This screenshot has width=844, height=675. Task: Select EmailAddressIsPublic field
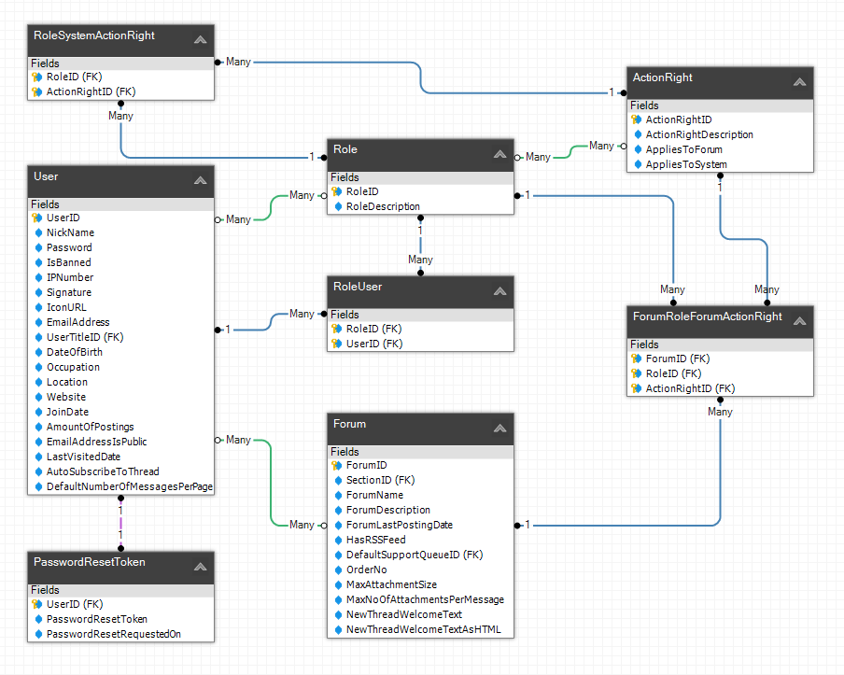pyautogui.click(x=120, y=442)
